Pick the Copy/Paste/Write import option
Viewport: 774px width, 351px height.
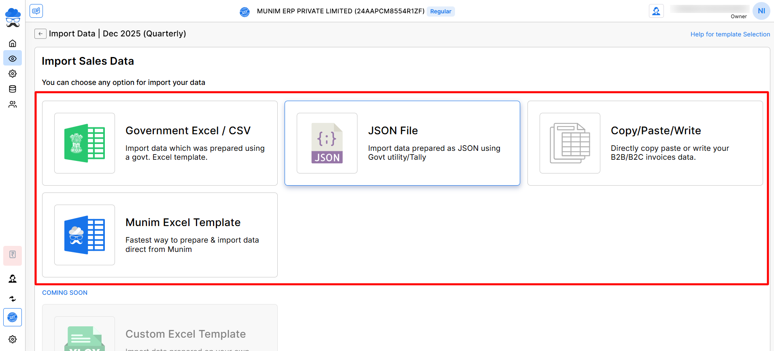(x=645, y=143)
